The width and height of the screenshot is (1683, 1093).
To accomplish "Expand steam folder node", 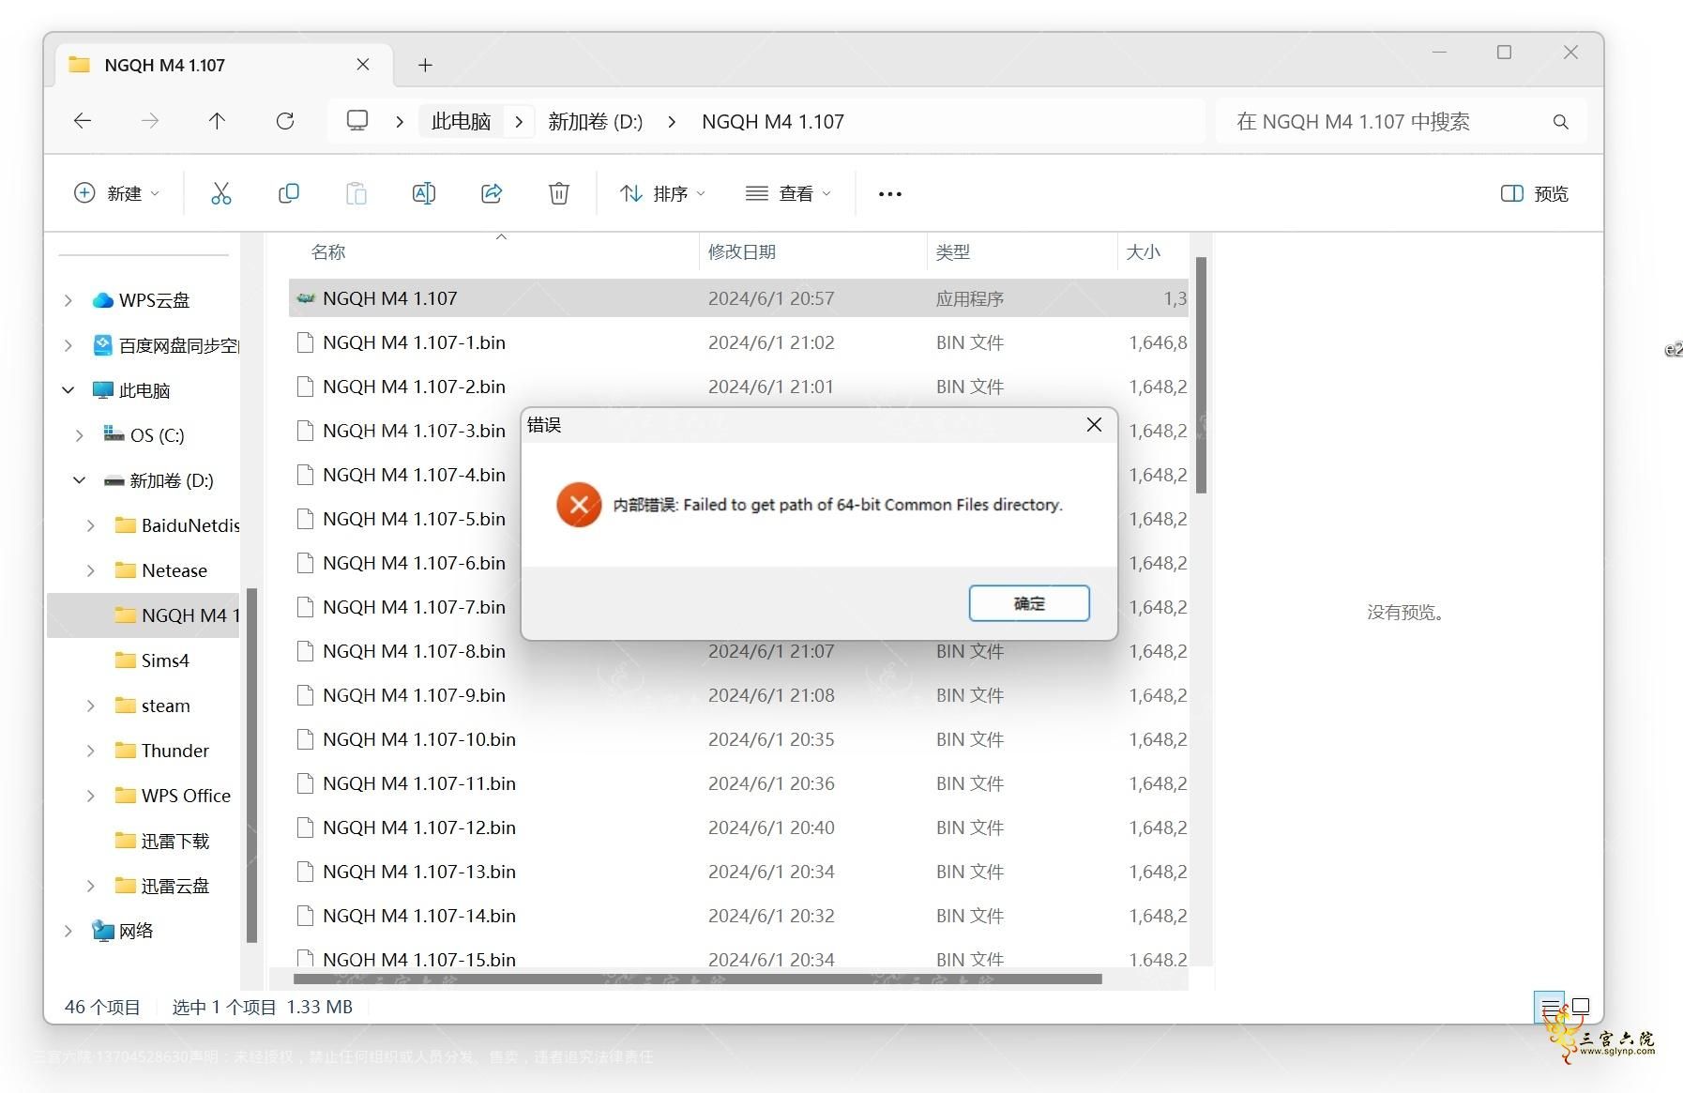I will pos(91,706).
